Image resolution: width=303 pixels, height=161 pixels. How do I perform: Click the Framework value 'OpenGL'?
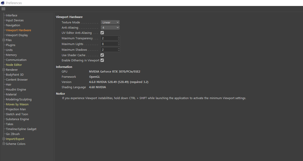tap(94, 77)
